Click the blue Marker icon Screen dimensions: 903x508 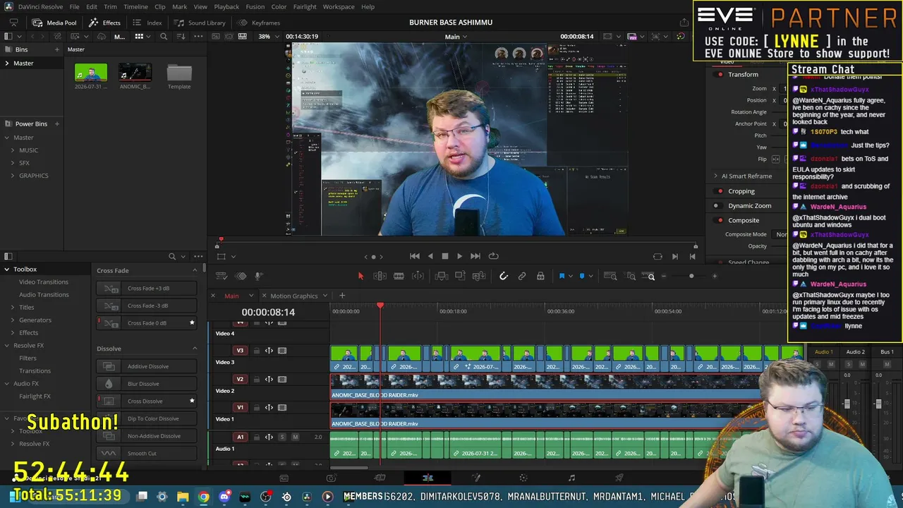click(x=582, y=276)
